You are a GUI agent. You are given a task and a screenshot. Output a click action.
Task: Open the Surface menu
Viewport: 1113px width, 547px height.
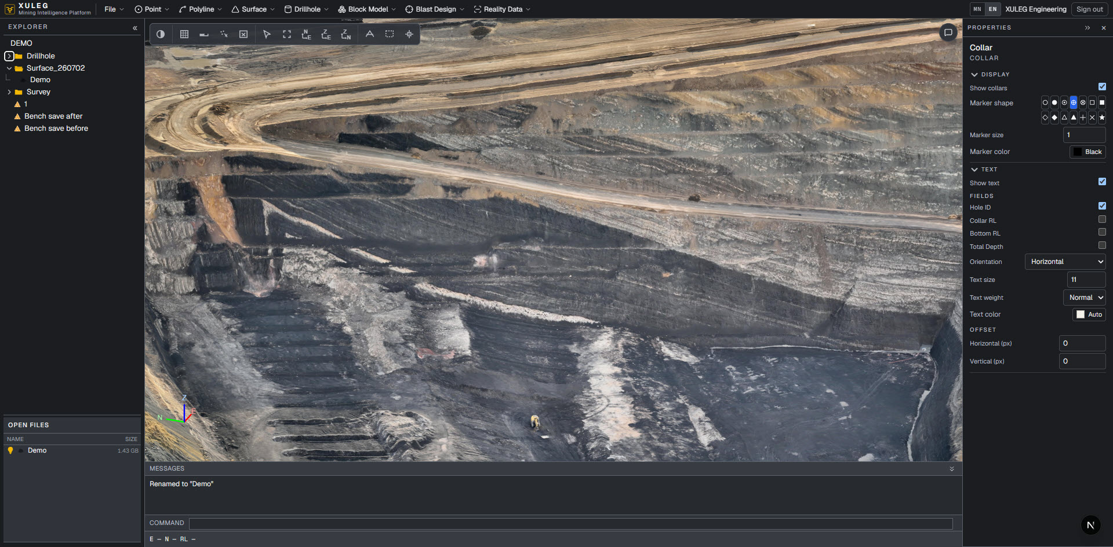[253, 9]
